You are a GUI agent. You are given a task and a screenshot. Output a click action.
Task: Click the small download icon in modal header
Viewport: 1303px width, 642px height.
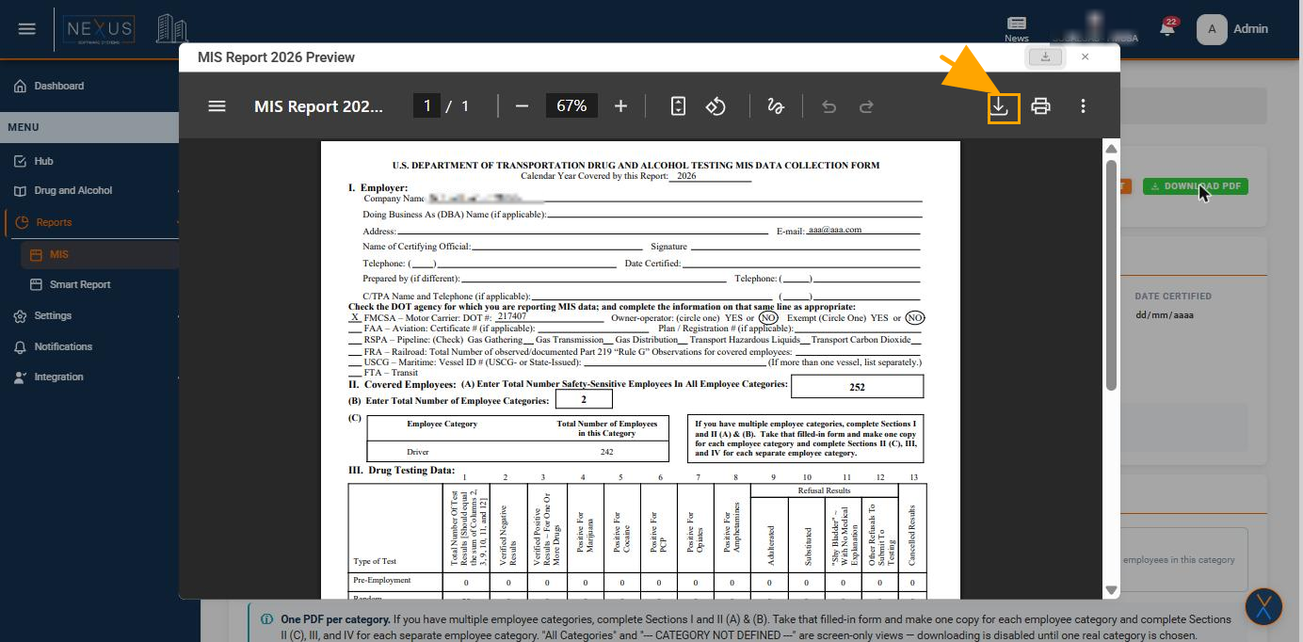click(1045, 57)
